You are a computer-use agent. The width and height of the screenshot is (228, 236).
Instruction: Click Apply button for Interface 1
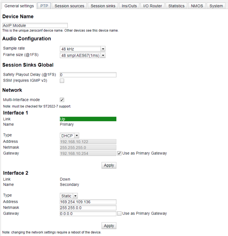[109, 165]
